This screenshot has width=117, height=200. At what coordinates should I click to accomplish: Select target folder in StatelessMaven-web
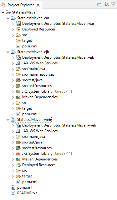pyautogui.click(x=27, y=176)
